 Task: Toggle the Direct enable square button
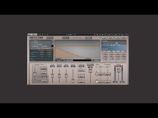pyautogui.click(x=97, y=67)
